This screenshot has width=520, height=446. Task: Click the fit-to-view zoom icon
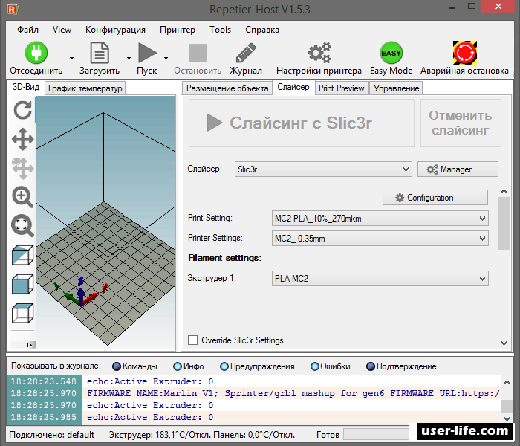[x=22, y=226]
